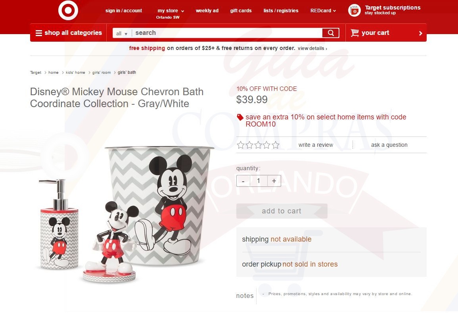Click the five-star rating display

tap(258, 145)
